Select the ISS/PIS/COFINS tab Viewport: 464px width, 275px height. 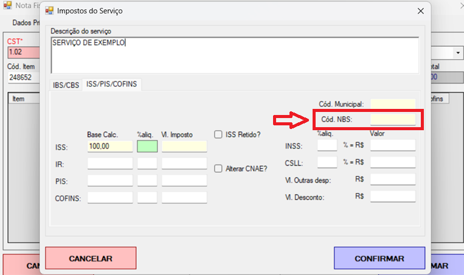(111, 85)
